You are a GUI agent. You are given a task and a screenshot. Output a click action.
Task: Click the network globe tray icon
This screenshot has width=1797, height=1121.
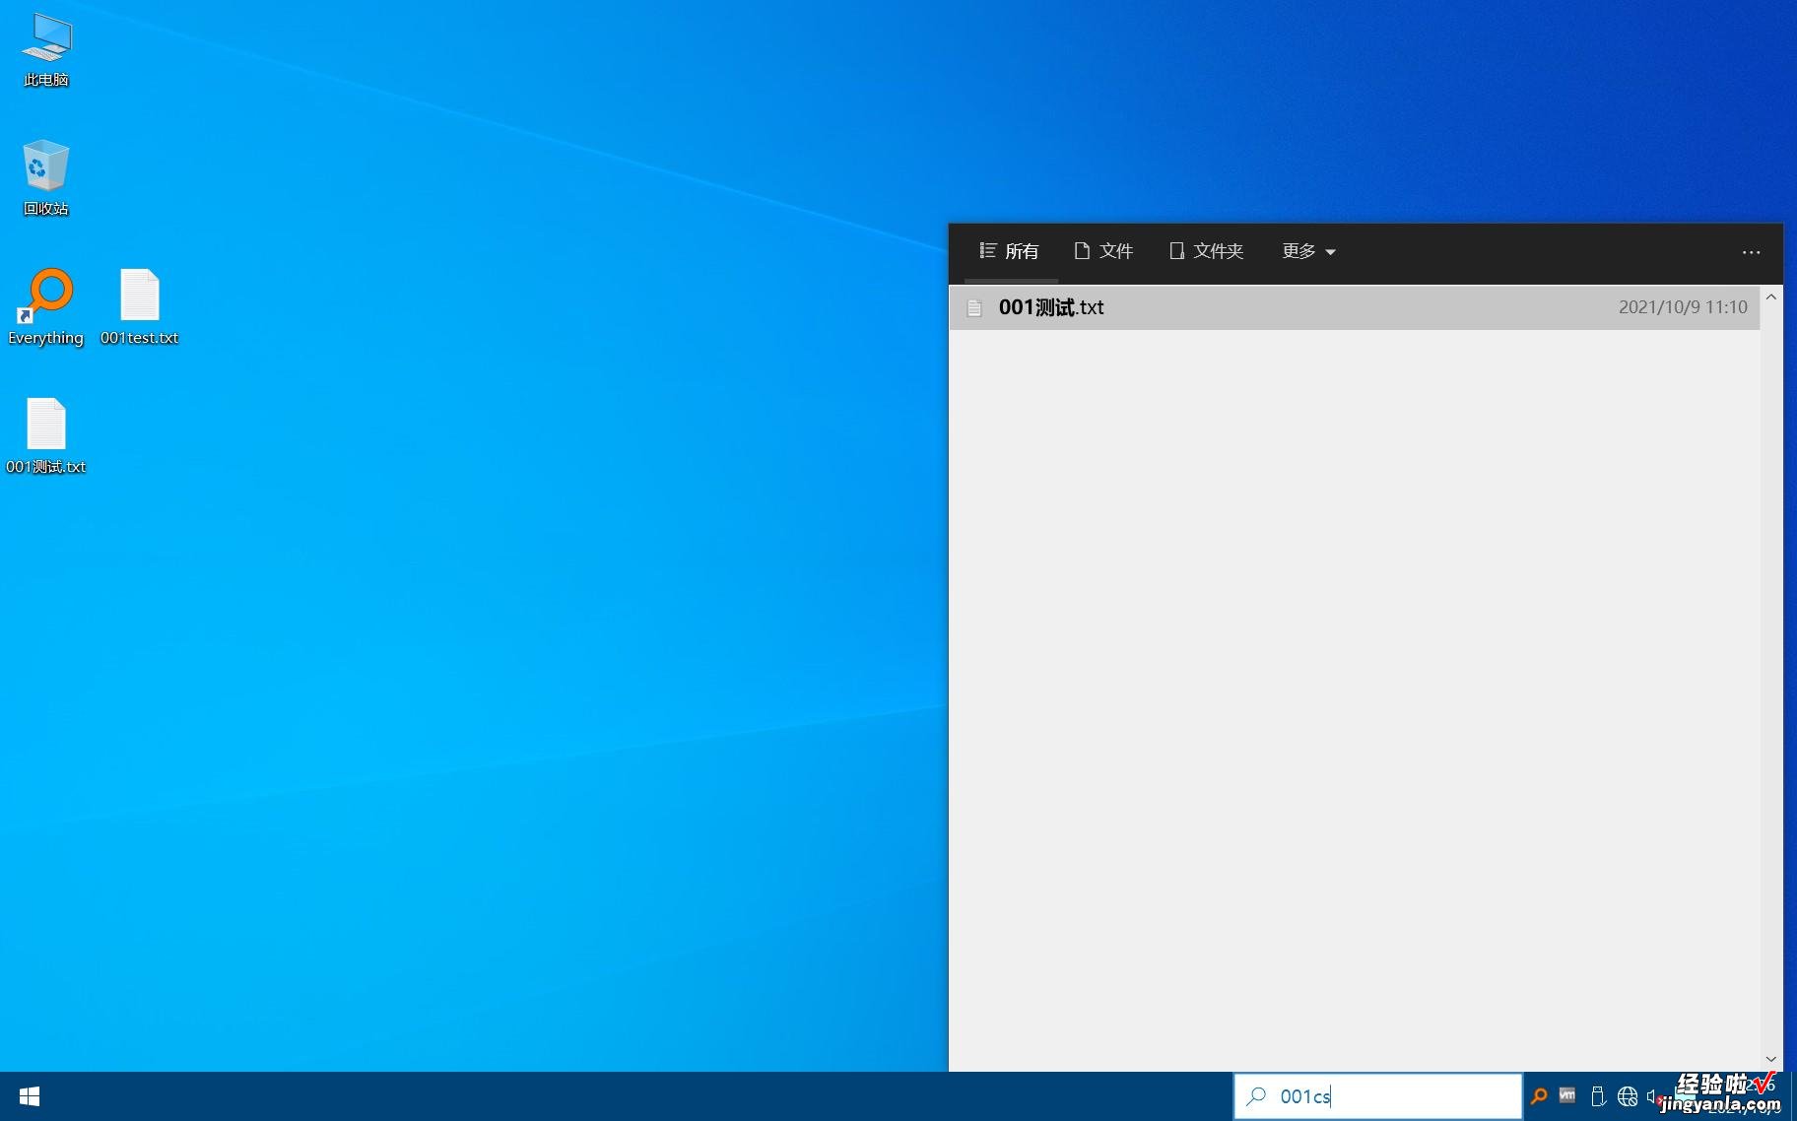pos(1628,1095)
